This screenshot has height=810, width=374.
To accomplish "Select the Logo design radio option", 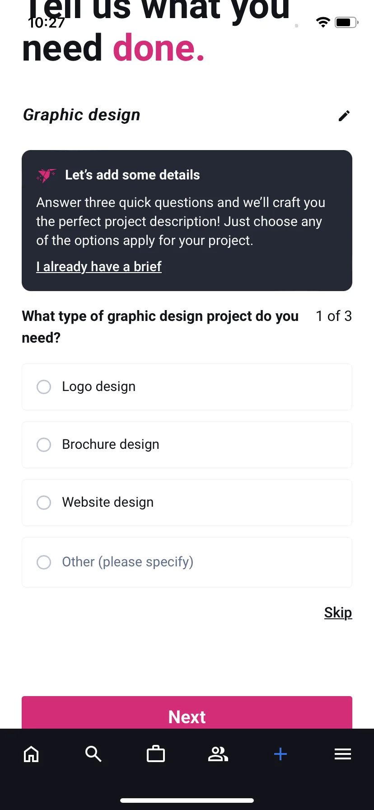I will tap(187, 387).
